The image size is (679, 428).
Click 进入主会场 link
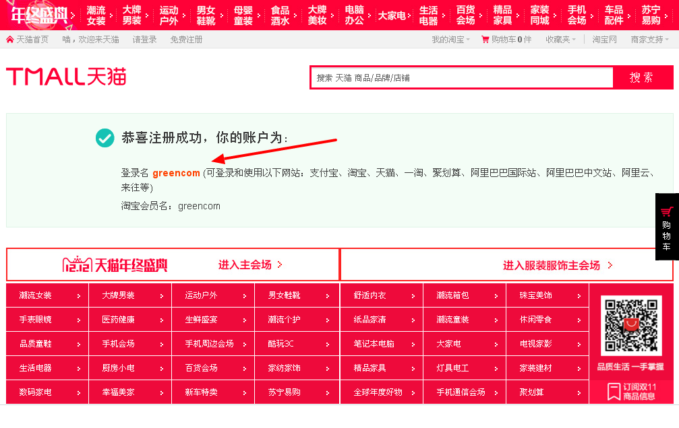245,264
